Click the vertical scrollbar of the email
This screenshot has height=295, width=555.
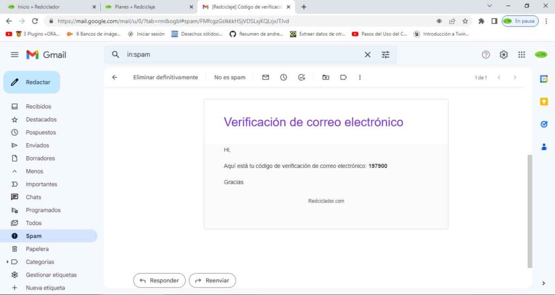click(x=530, y=211)
